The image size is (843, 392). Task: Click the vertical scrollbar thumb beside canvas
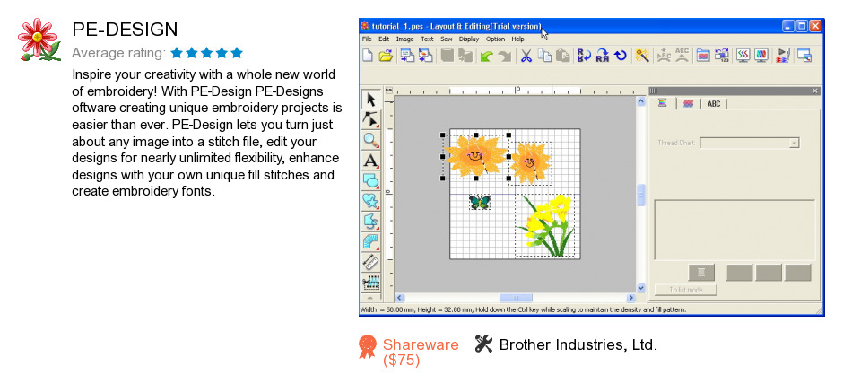641,195
